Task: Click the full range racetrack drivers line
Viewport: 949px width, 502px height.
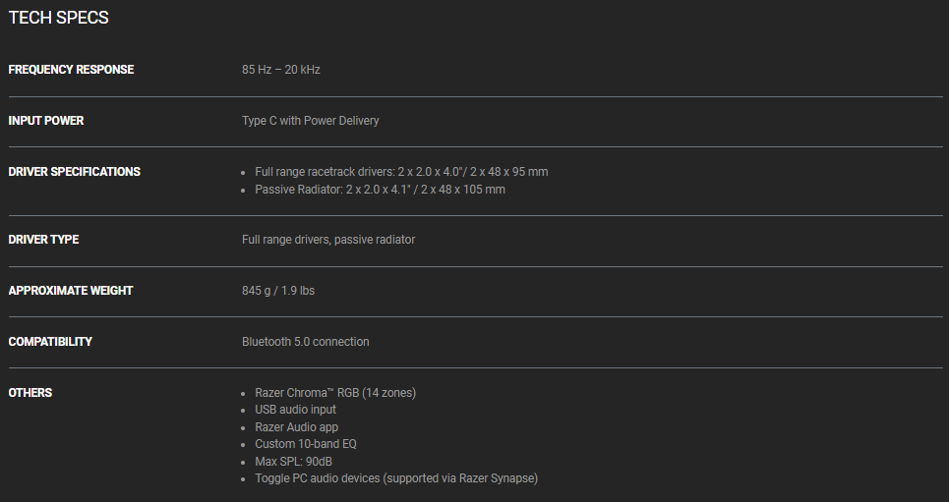Action: click(401, 172)
